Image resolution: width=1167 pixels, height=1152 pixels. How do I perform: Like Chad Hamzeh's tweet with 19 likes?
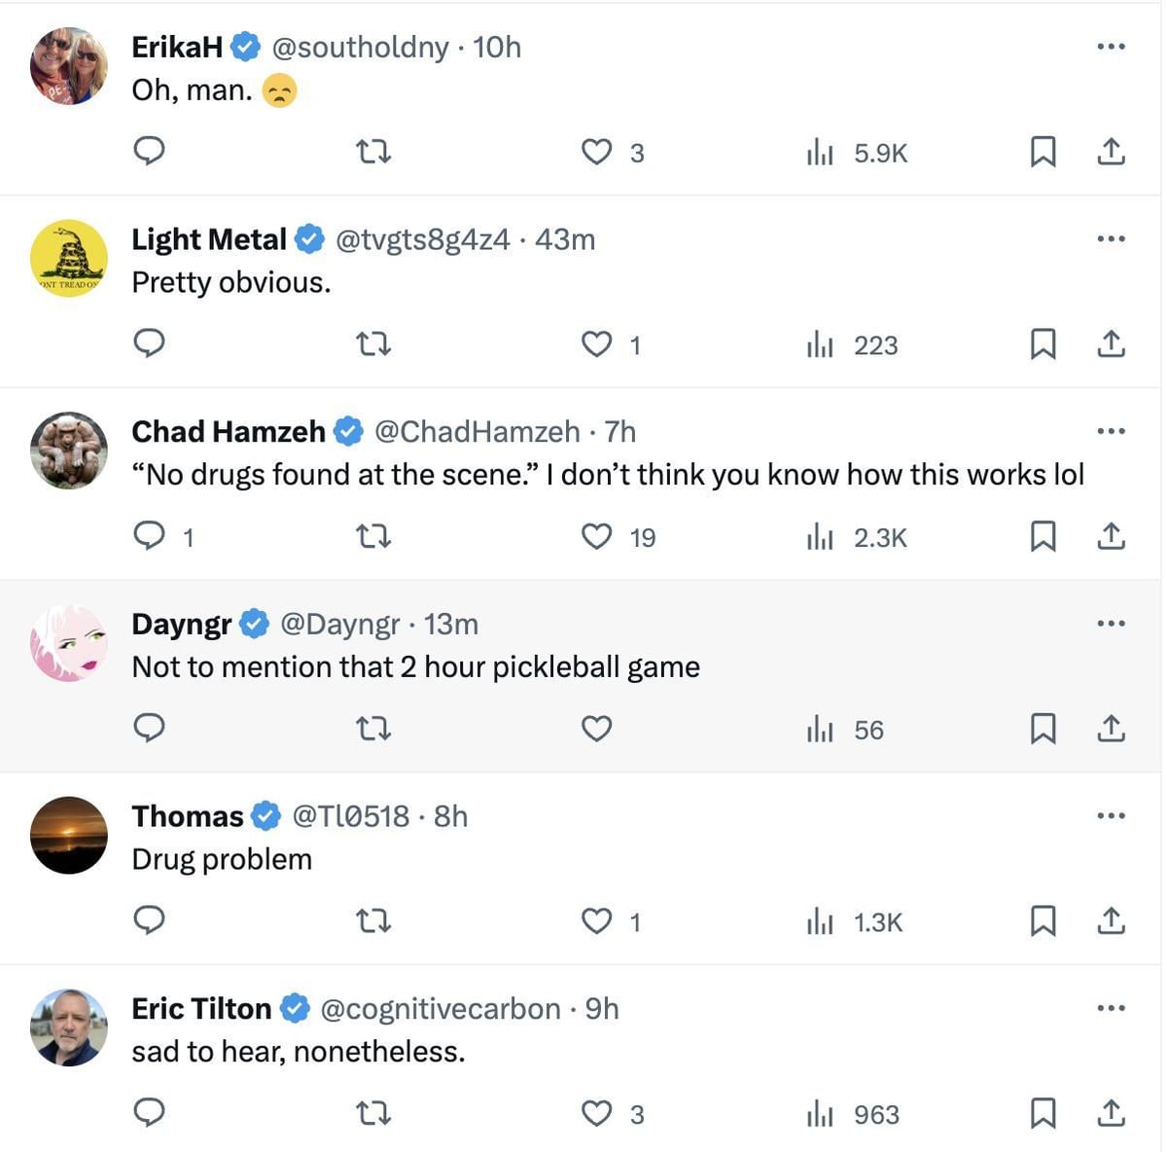(x=596, y=537)
